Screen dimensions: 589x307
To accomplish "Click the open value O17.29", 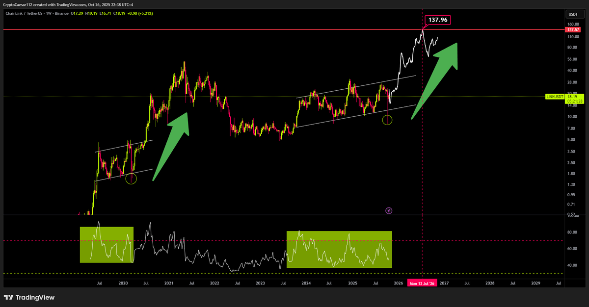I will coord(78,13).
